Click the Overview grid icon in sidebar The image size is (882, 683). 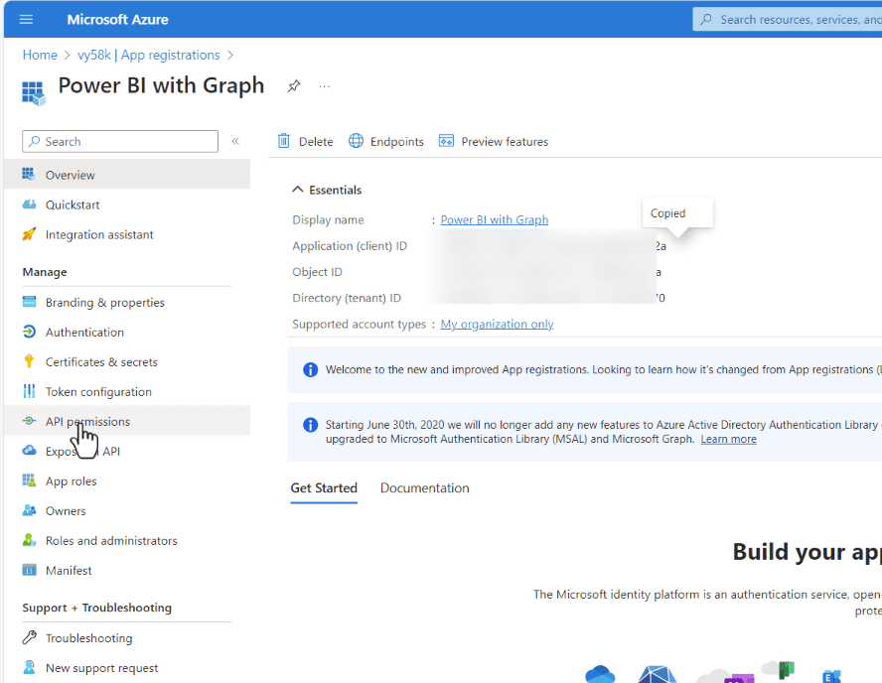[29, 175]
